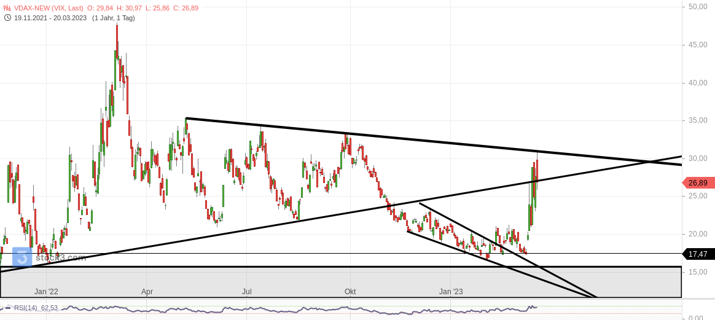Click the 45,00 price axis label
Image resolution: width=715 pixels, height=320 pixels.
click(x=698, y=45)
